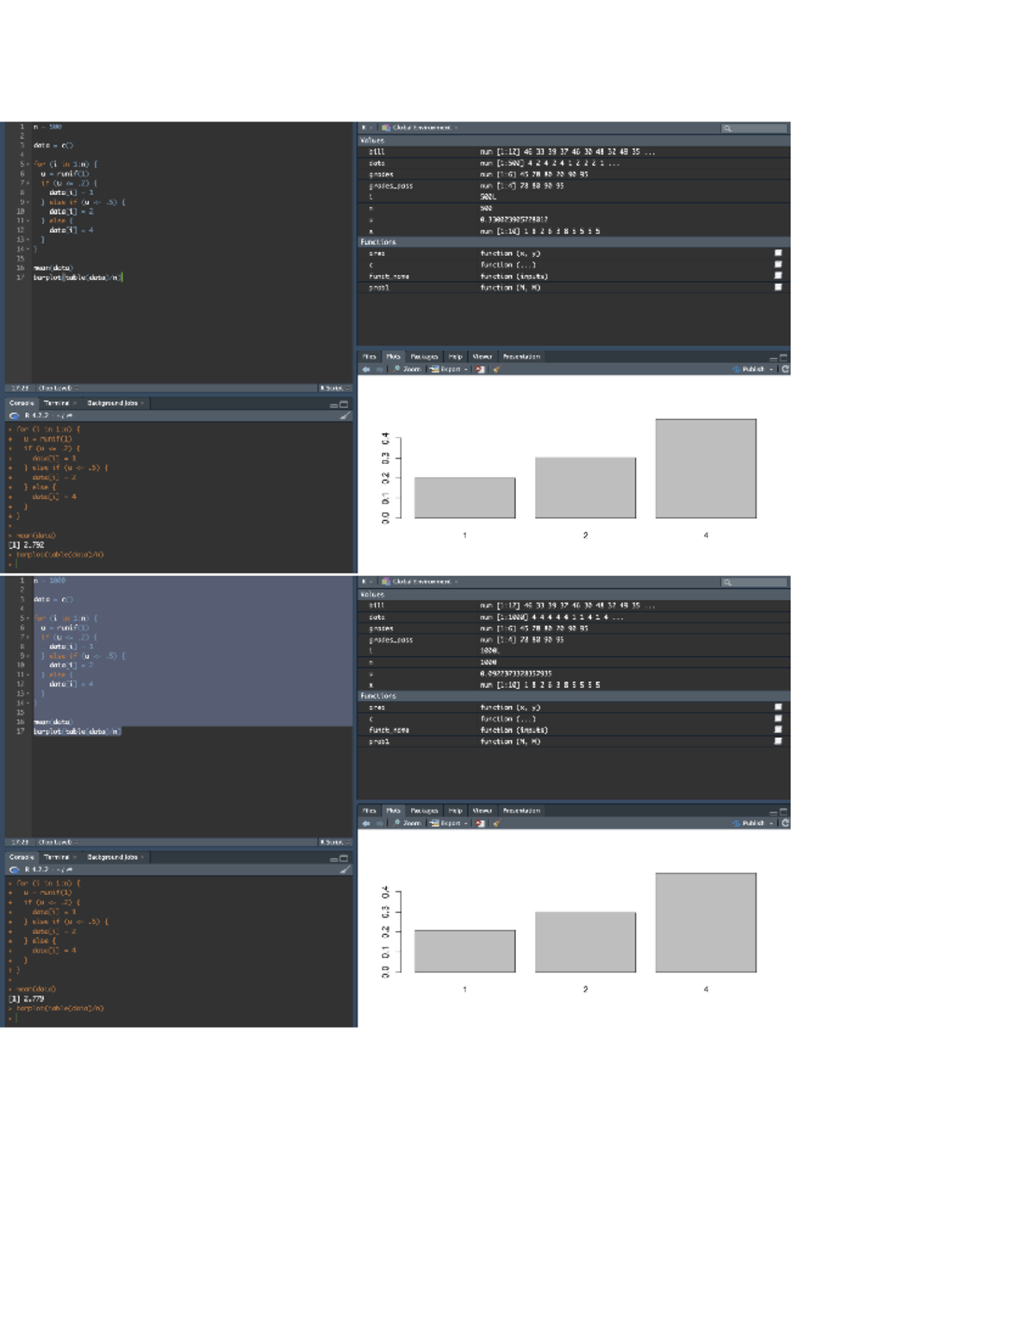Switch to Packages tab in the n=500 window
This screenshot has width=1034, height=1339.
click(424, 356)
